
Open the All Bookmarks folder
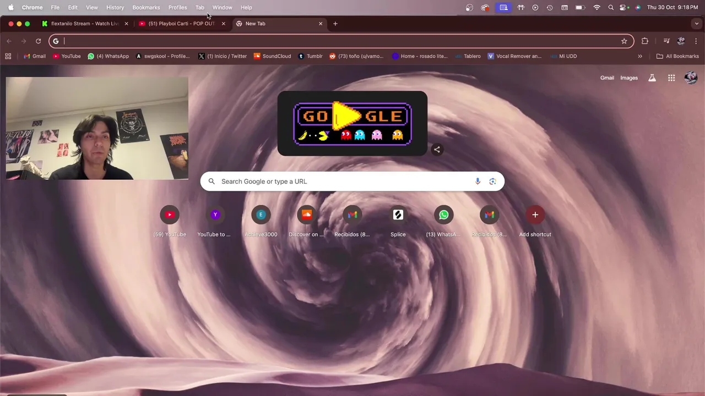tap(677, 56)
